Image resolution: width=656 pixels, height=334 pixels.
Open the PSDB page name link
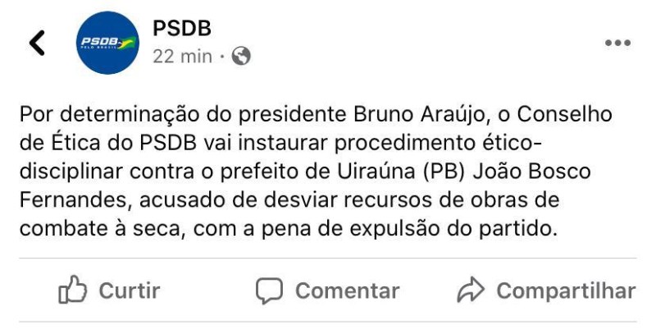pyautogui.click(x=182, y=29)
